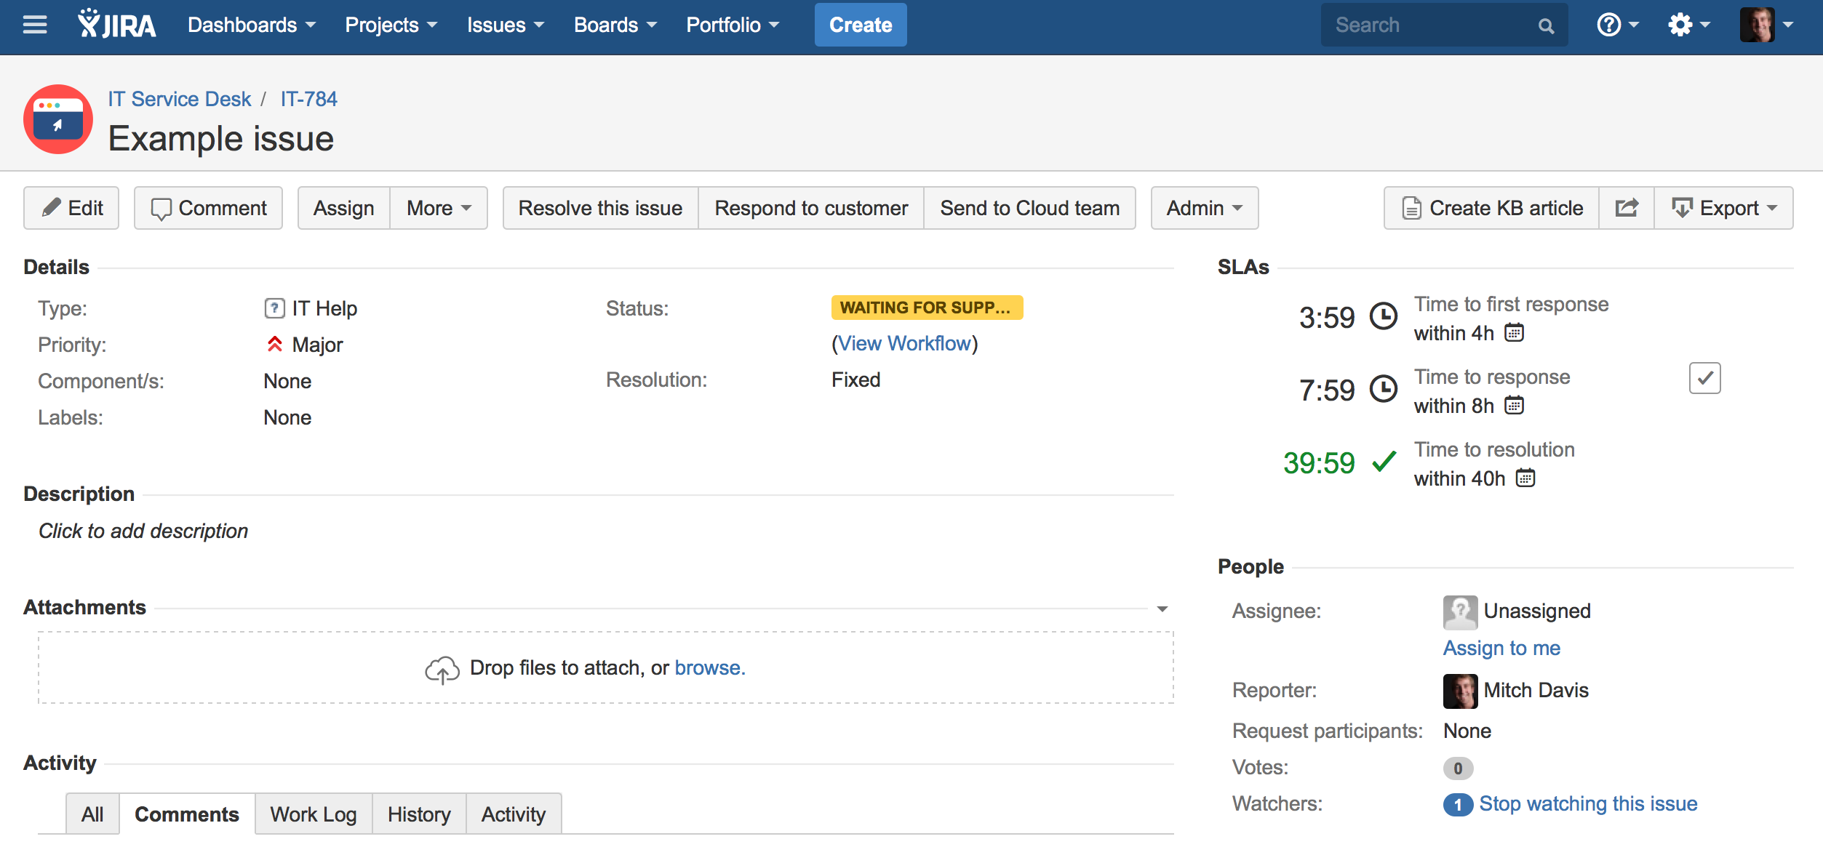Switch to the Activity tab
The width and height of the screenshot is (1823, 855).
pos(514,814)
